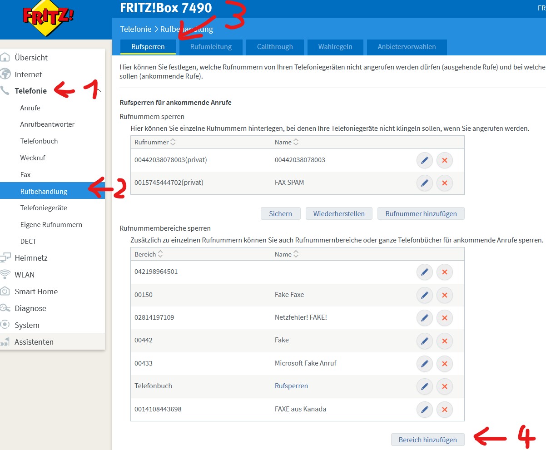Edit the Netzfehler! FAKE! entry
The width and height of the screenshot is (546, 450).
point(424,318)
